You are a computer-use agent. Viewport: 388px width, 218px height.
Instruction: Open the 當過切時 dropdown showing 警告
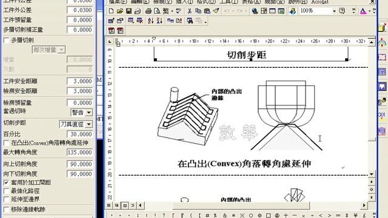pyautogui.click(x=89, y=113)
